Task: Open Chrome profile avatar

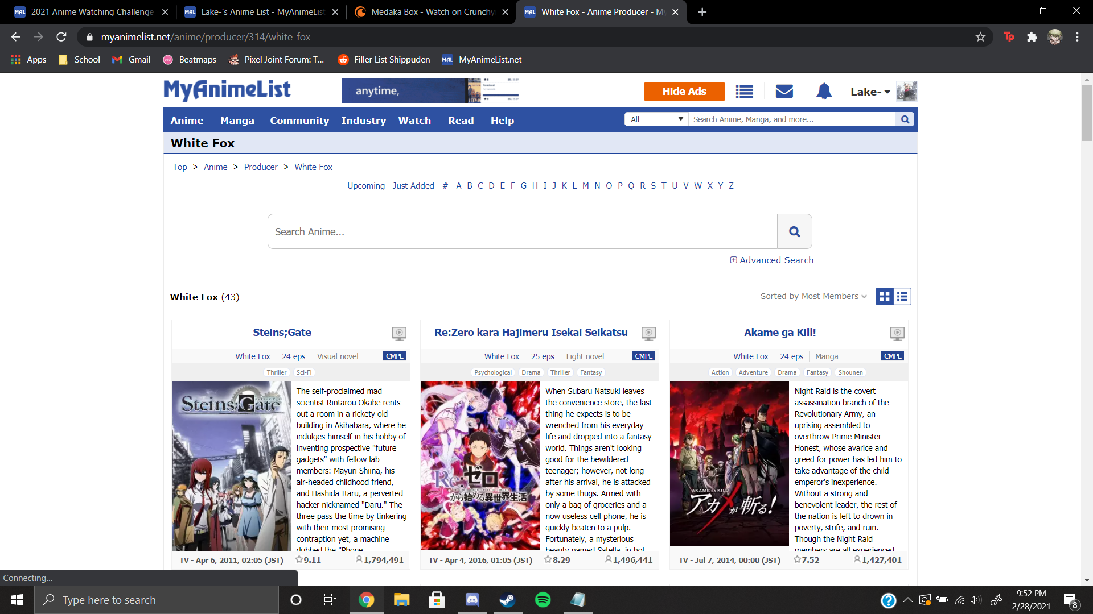Action: click(x=1055, y=37)
